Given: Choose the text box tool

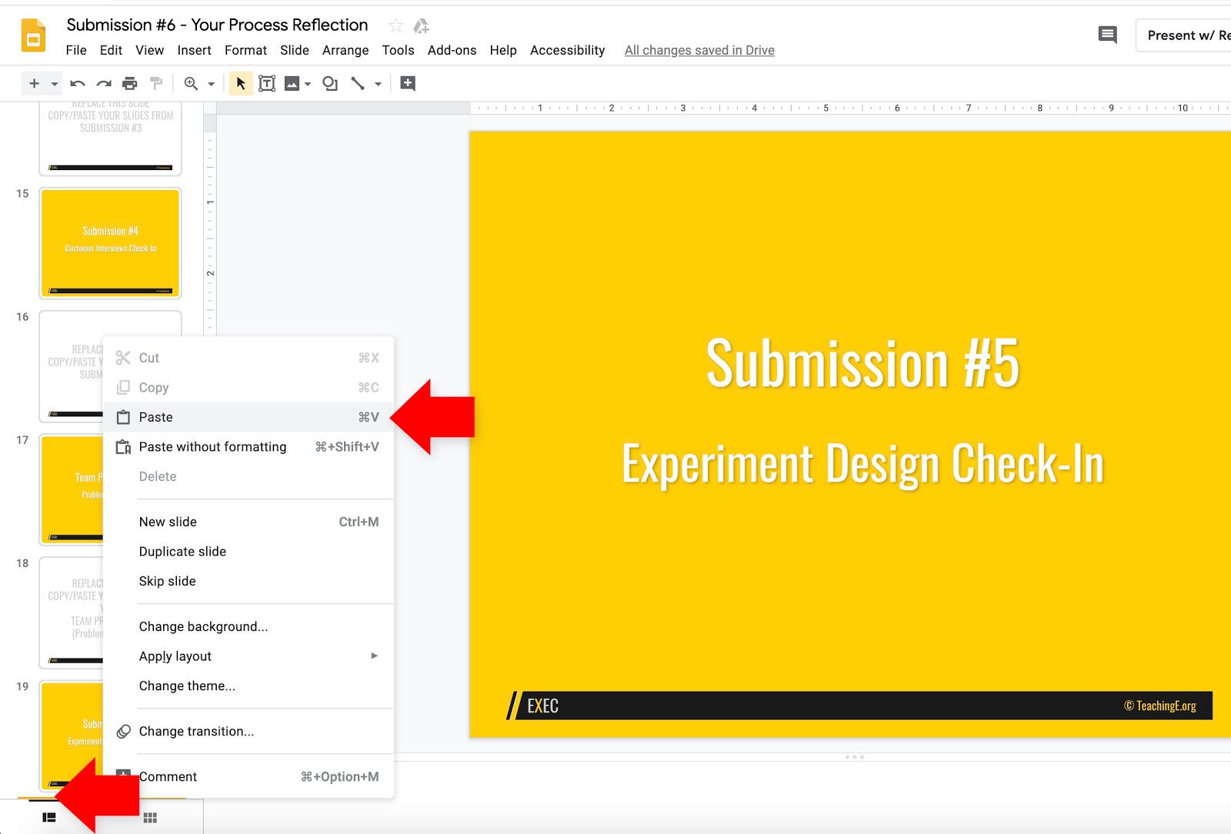Looking at the screenshot, I should [267, 84].
